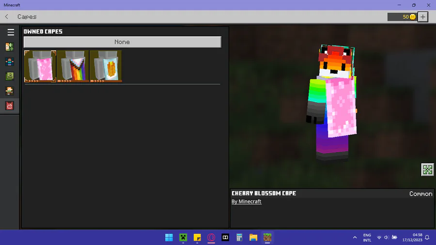The image size is (436, 245).
Task: Click the volume speaker tray icon
Action: click(x=386, y=238)
